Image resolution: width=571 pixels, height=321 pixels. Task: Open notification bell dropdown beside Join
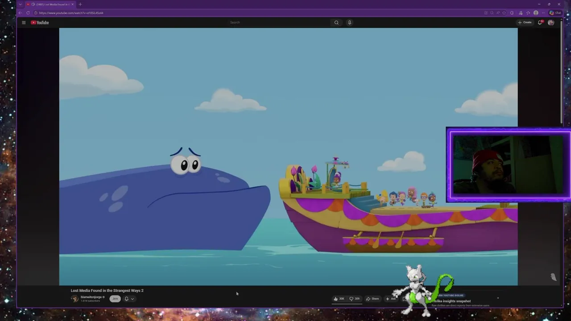(x=129, y=299)
